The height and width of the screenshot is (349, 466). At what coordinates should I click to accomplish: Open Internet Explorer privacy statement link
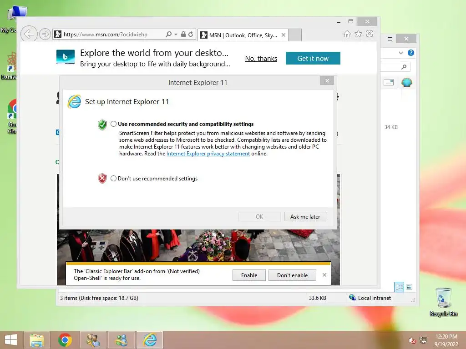click(208, 154)
